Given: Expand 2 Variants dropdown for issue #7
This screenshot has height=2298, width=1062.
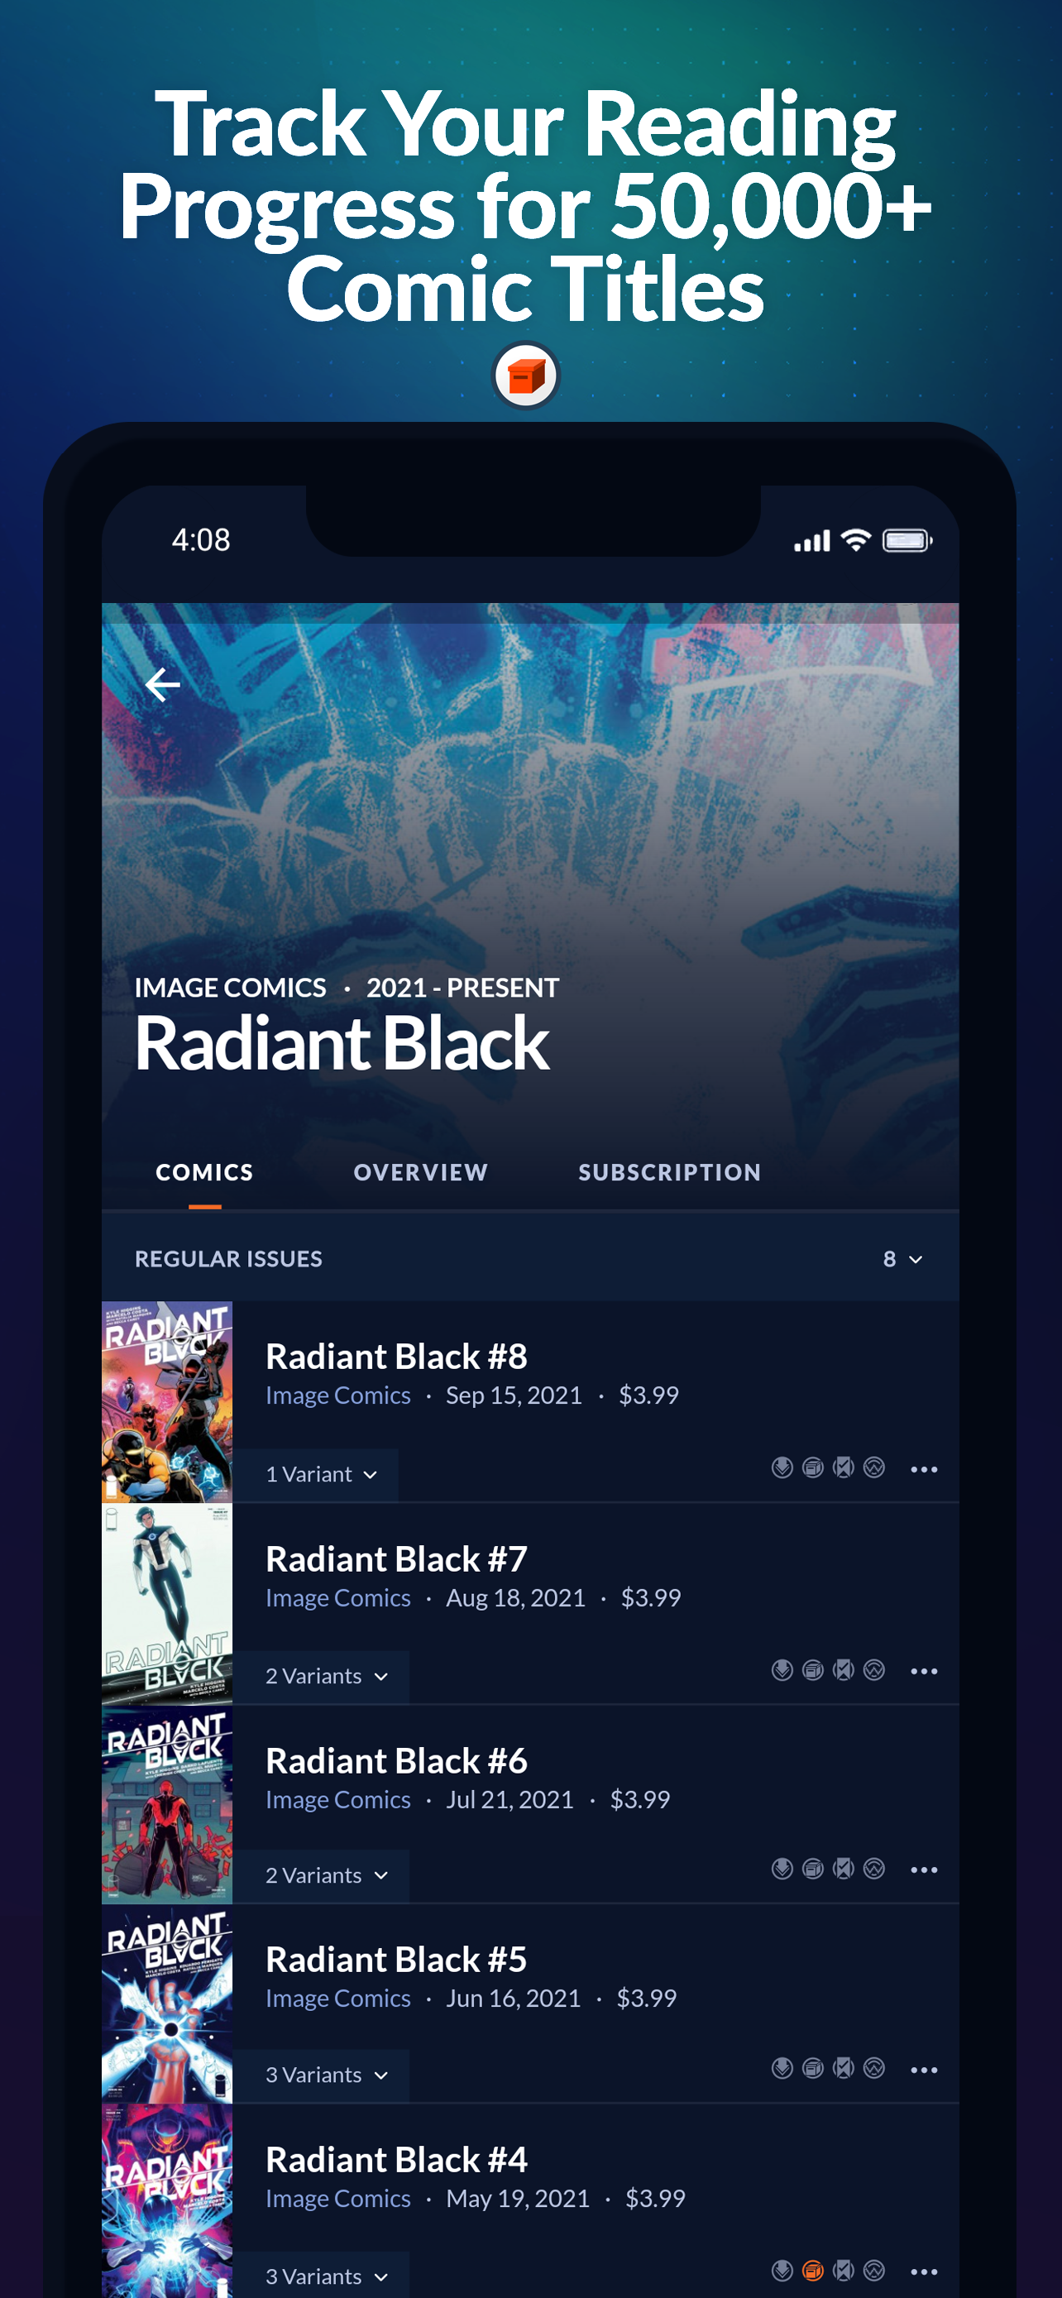Looking at the screenshot, I should pyautogui.click(x=327, y=1676).
